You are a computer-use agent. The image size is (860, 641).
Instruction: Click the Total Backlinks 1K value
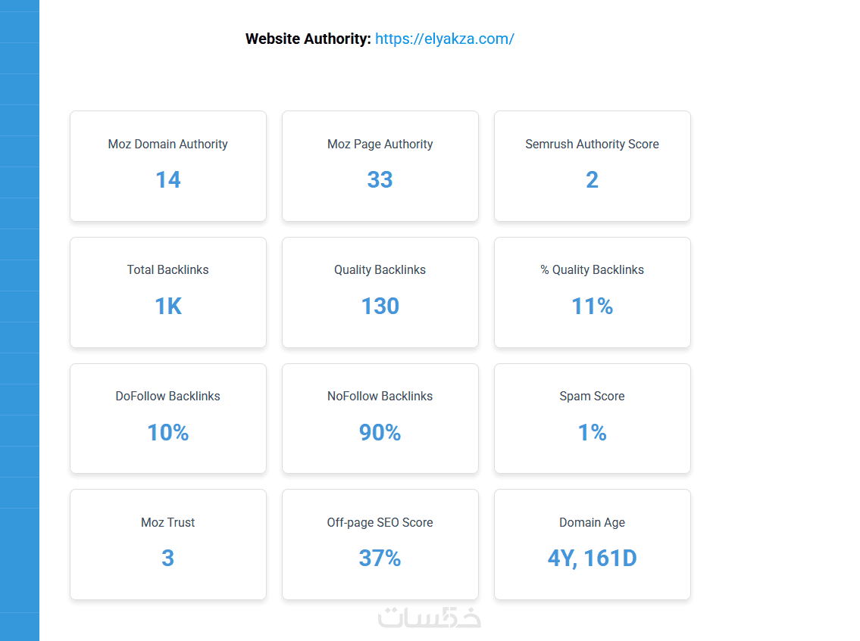coord(168,306)
